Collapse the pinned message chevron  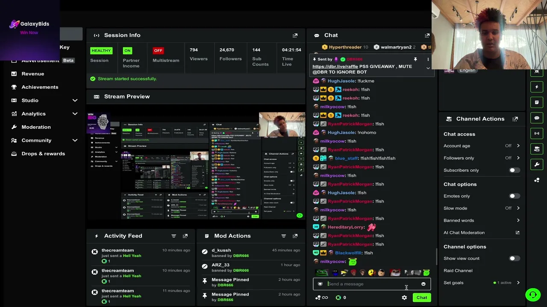pyautogui.click(x=428, y=68)
